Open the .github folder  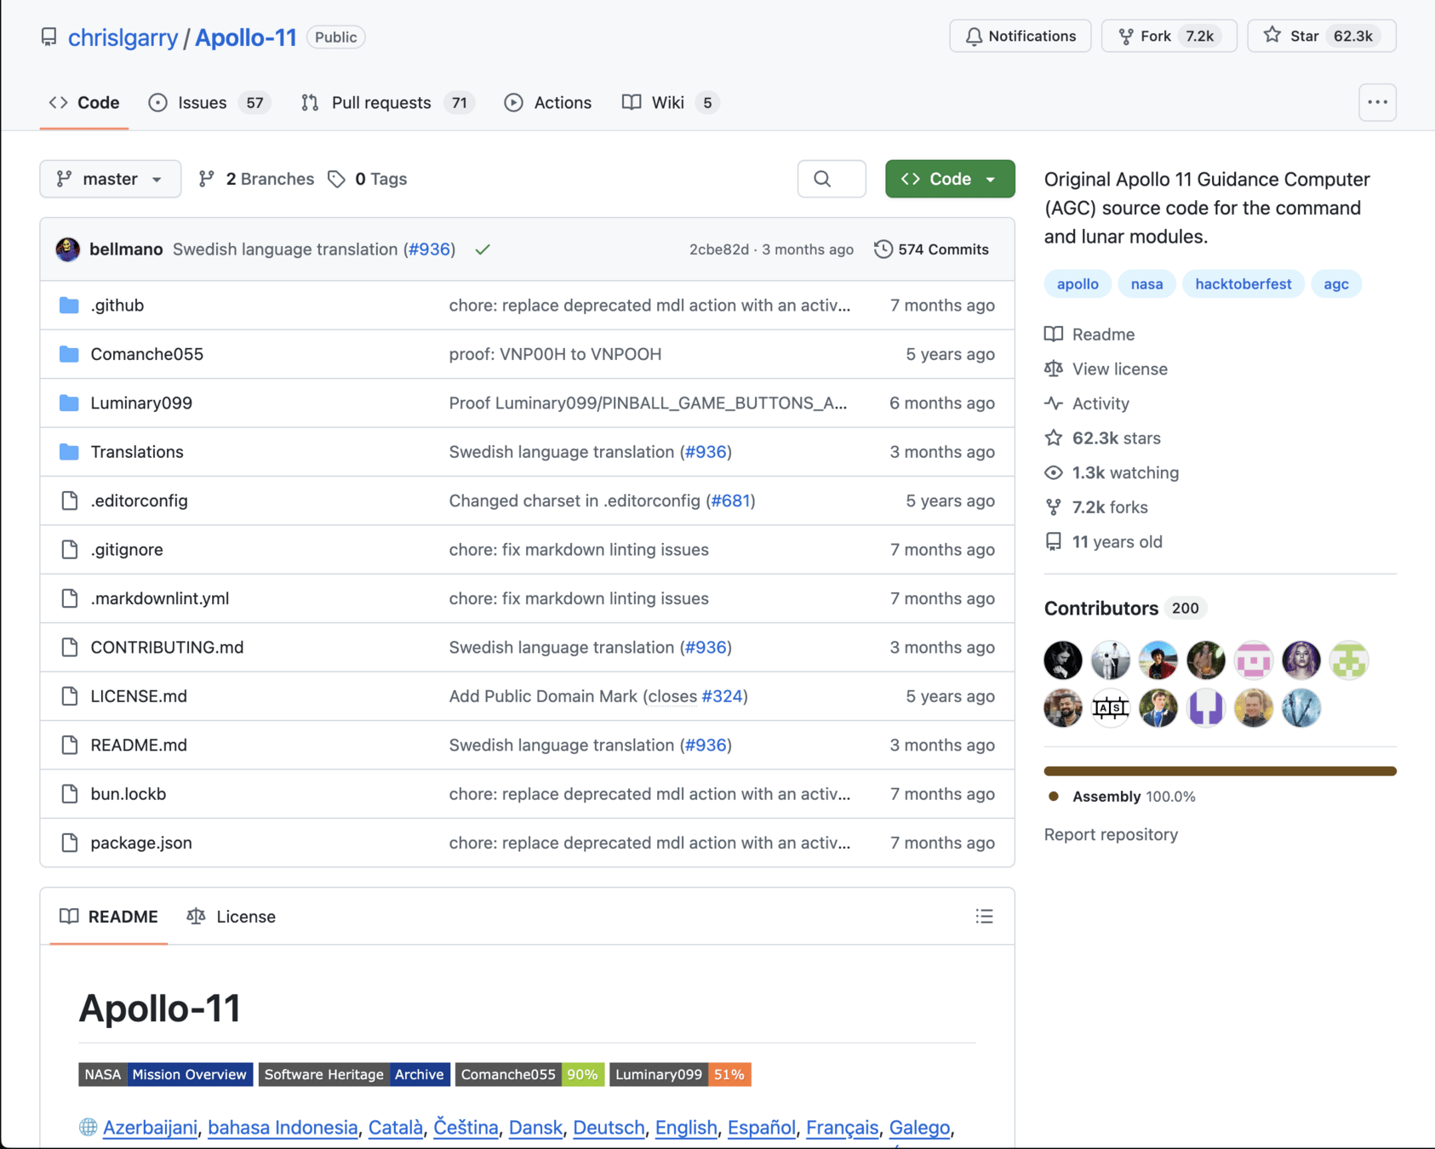click(117, 305)
